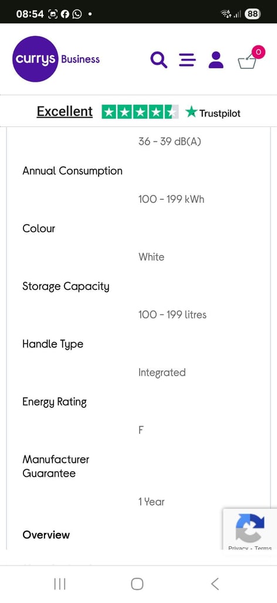Tap the Storage Capacity label
The width and height of the screenshot is (277, 603).
click(x=66, y=287)
